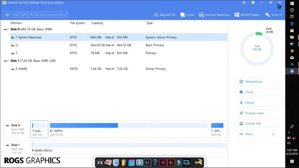This screenshot has height=168, width=299.
Task: Launch Partition Recovery
Action: pos(214,15)
